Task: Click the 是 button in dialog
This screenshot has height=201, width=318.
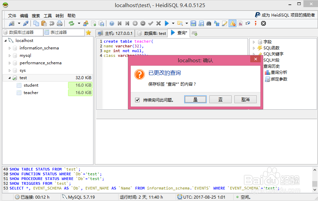Action: pos(195,99)
